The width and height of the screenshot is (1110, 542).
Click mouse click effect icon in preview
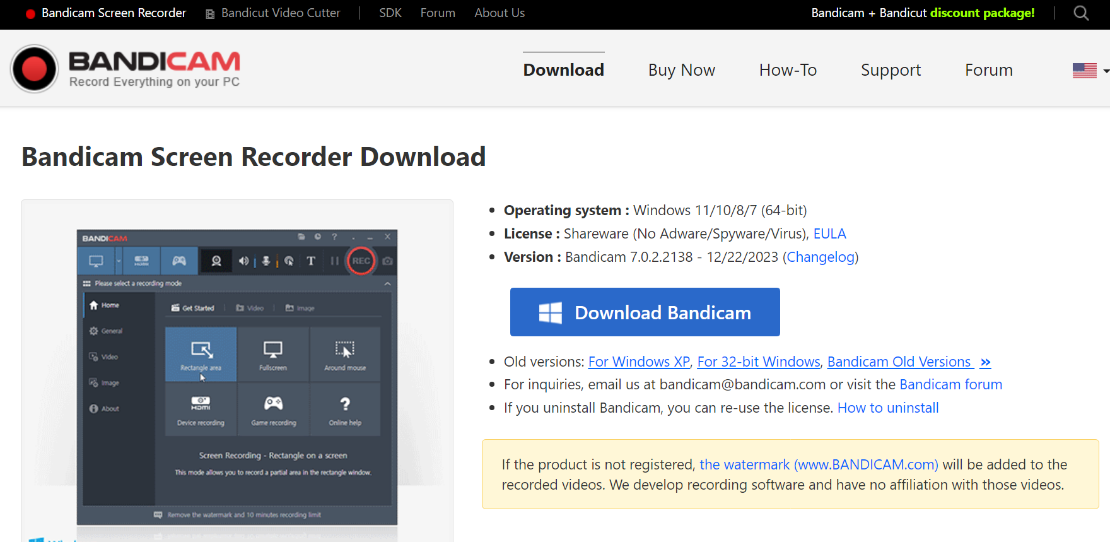coord(289,261)
